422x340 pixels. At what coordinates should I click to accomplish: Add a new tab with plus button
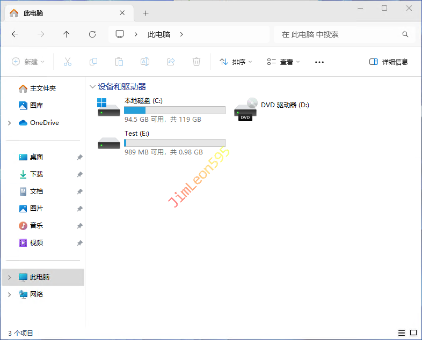click(145, 13)
